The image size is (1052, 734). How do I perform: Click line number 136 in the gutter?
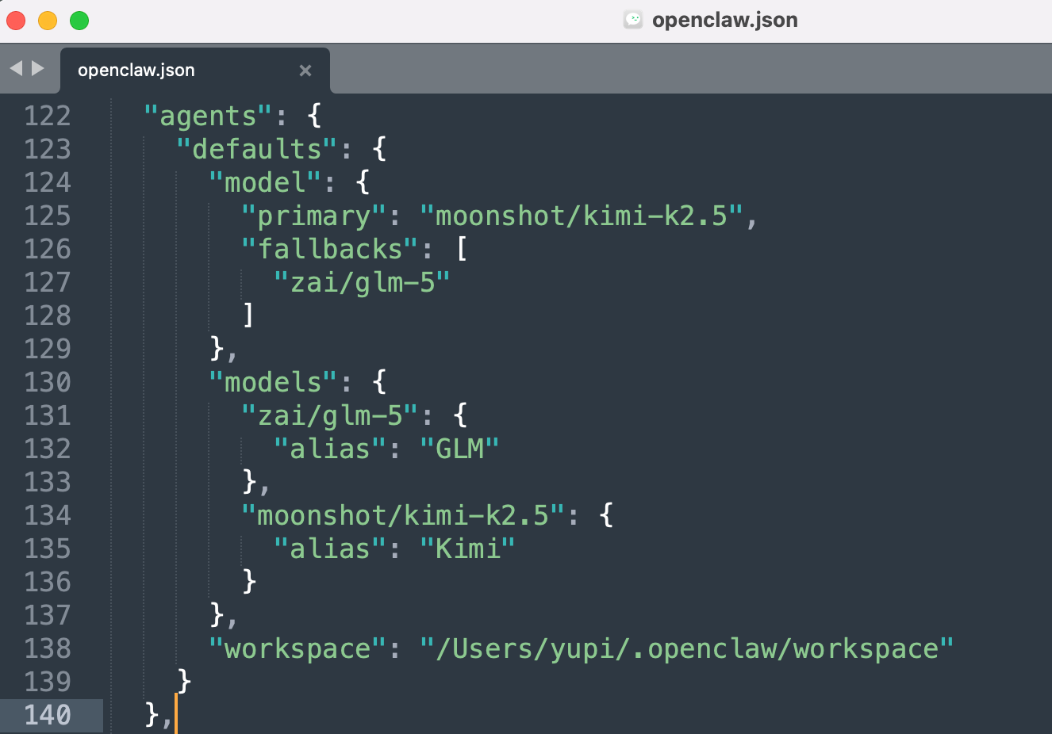point(48,582)
